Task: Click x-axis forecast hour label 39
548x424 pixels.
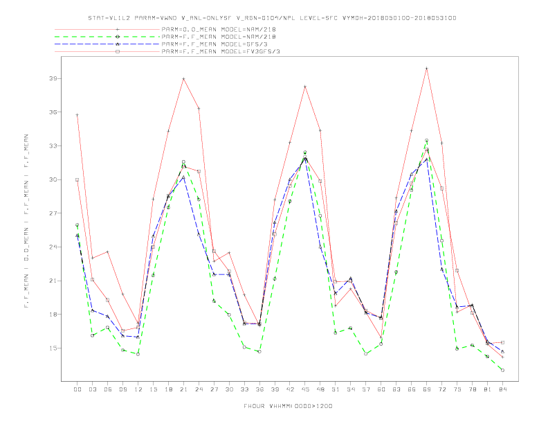Action: tap(275, 389)
